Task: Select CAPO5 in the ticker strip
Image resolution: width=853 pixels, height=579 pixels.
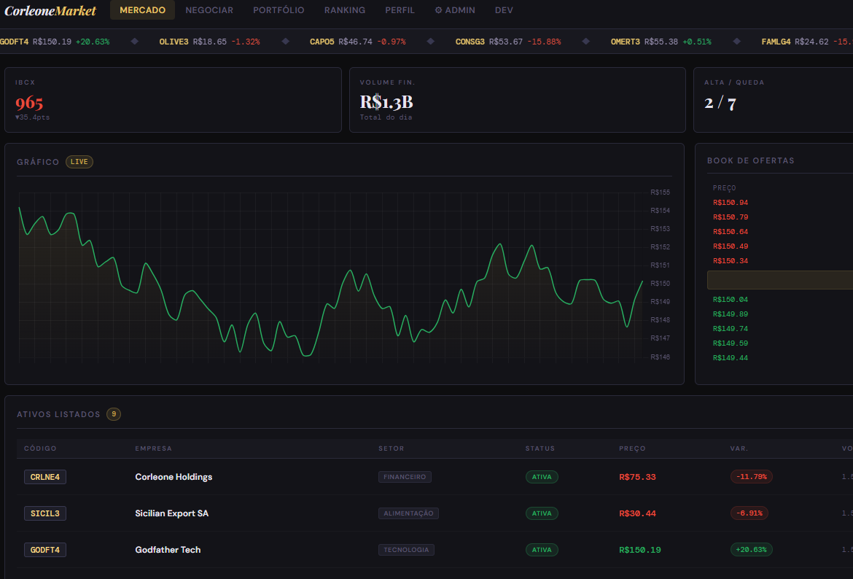Action: click(322, 42)
